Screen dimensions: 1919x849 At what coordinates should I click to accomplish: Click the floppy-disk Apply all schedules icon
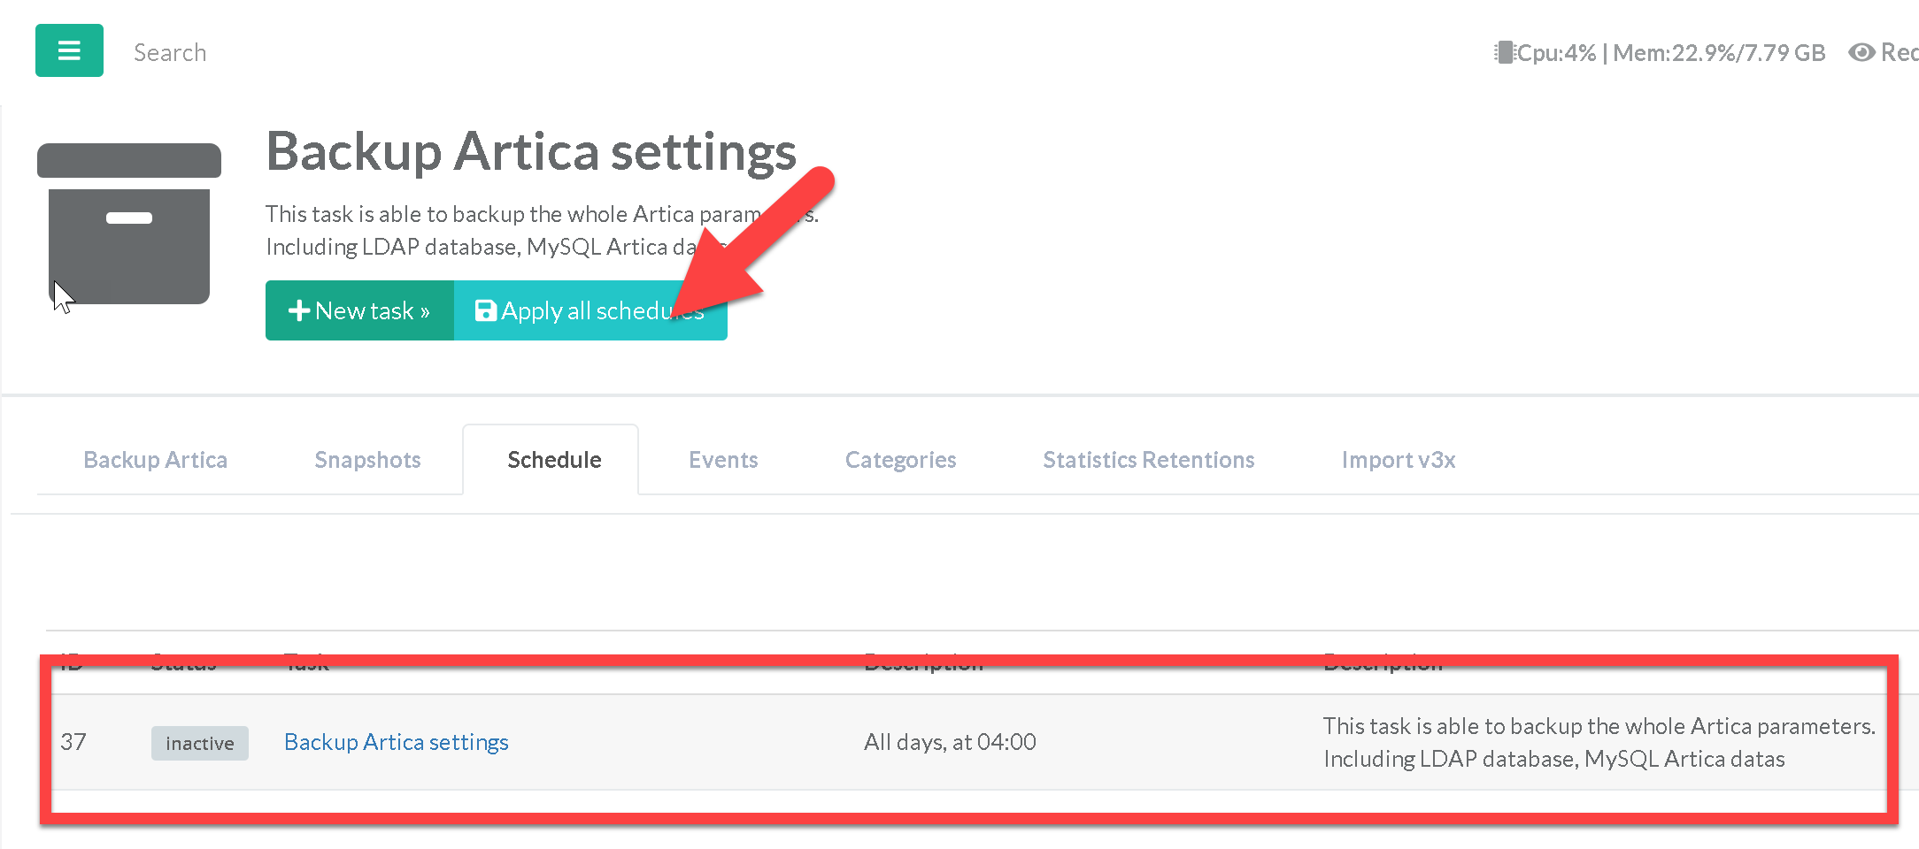(485, 310)
